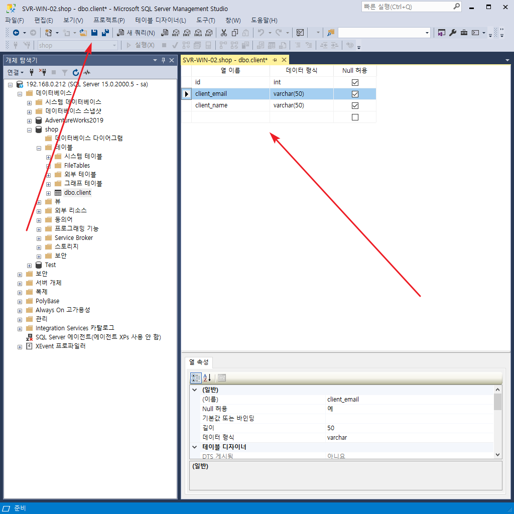
Task: Expand the Service Broker node
Action: click(39, 238)
